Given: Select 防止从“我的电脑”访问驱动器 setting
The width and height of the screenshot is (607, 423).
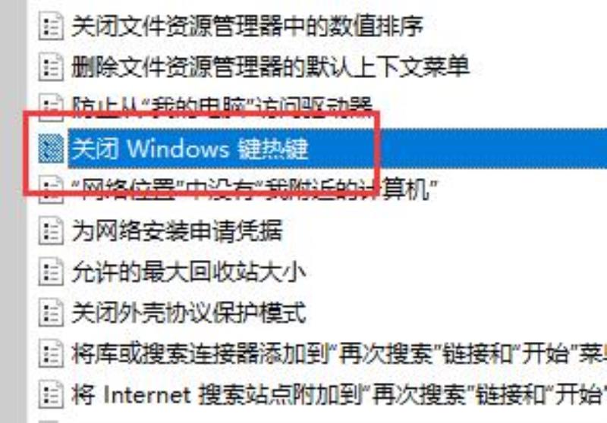Looking at the screenshot, I should point(222,107).
